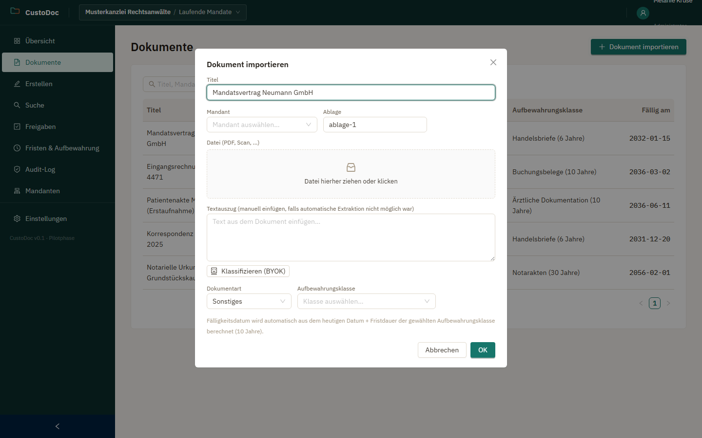Click the inbox upload icon in drop zone
This screenshot has width=702, height=438.
click(x=351, y=167)
